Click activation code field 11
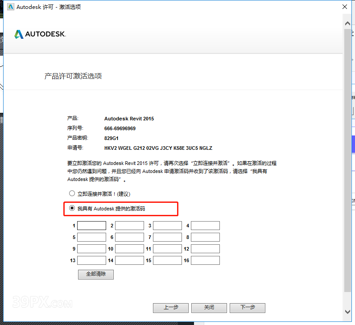Screen dimensions: 355x325 (167, 249)
